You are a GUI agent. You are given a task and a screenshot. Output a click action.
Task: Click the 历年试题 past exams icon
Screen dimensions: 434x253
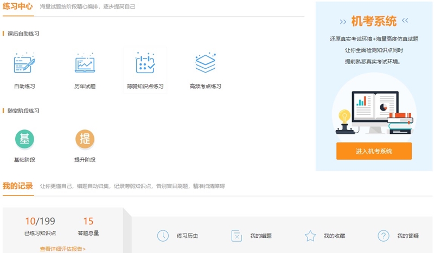click(x=85, y=64)
